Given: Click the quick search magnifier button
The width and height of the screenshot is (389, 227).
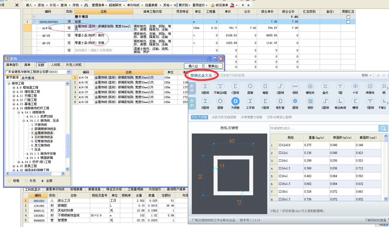Looking at the screenshot, I should (x=383, y=128).
